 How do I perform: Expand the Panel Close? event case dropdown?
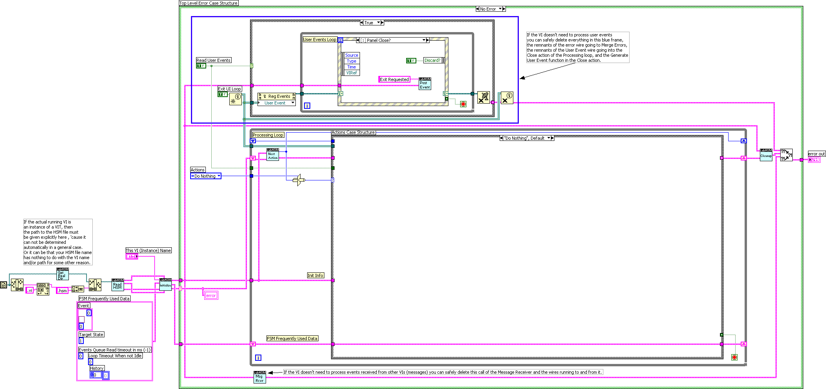(424, 40)
